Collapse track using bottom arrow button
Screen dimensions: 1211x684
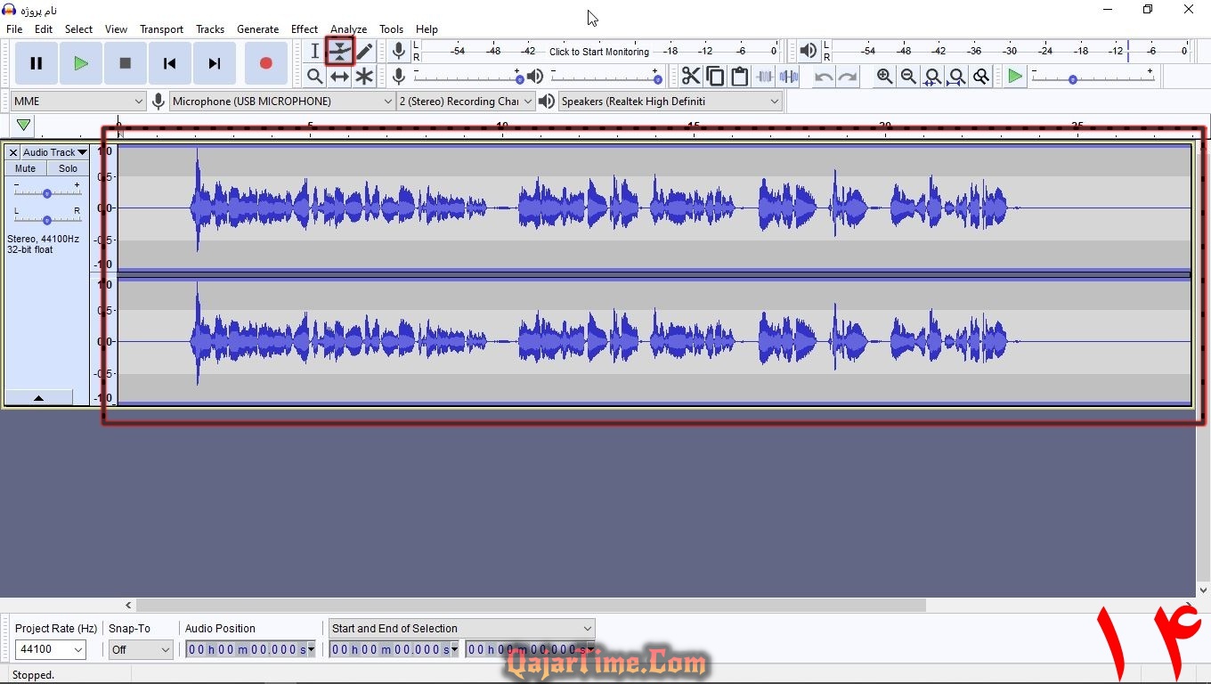coord(38,398)
